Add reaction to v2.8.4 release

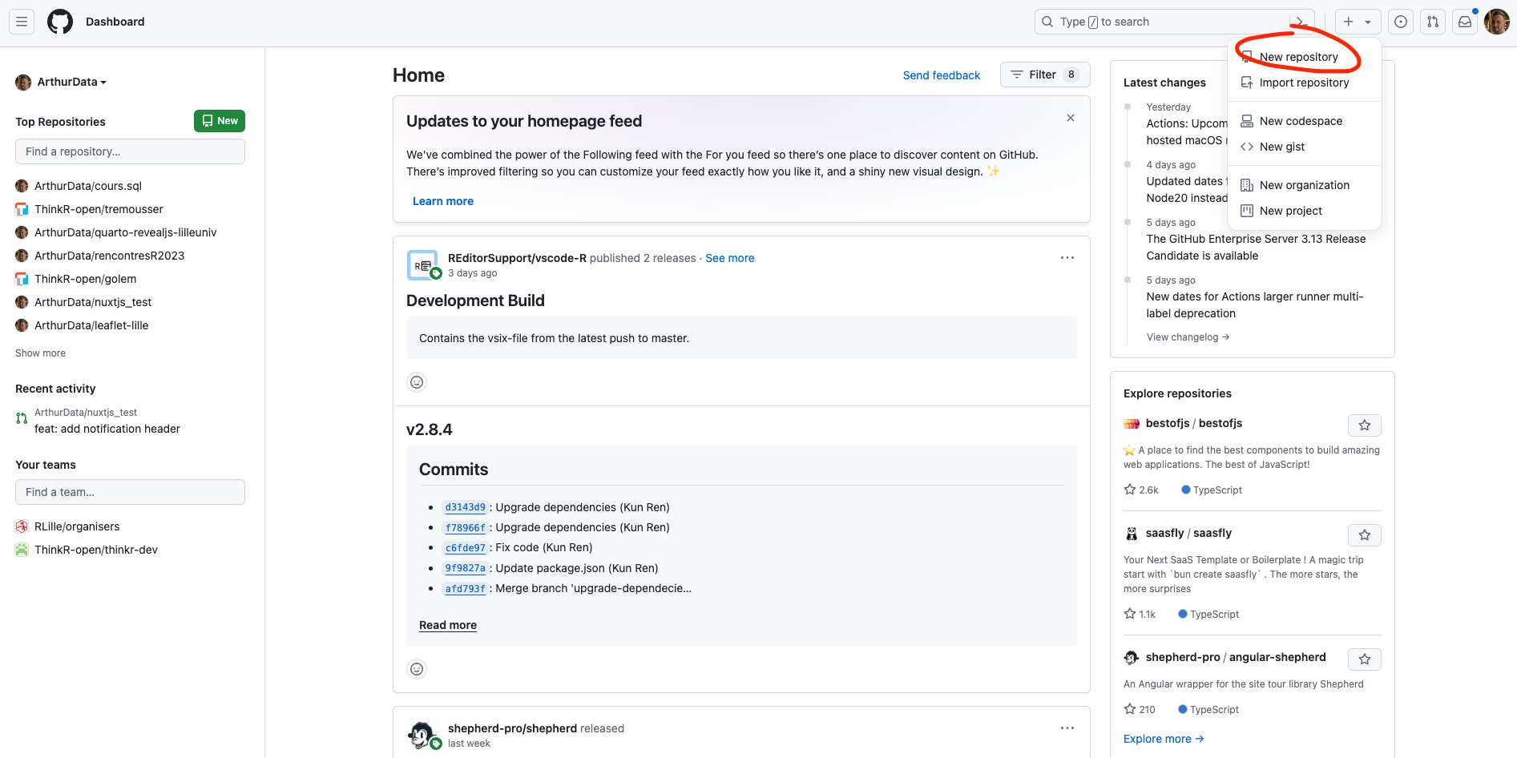[x=417, y=669]
